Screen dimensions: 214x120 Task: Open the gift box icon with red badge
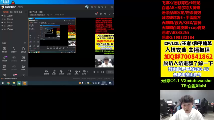click(97, 14)
